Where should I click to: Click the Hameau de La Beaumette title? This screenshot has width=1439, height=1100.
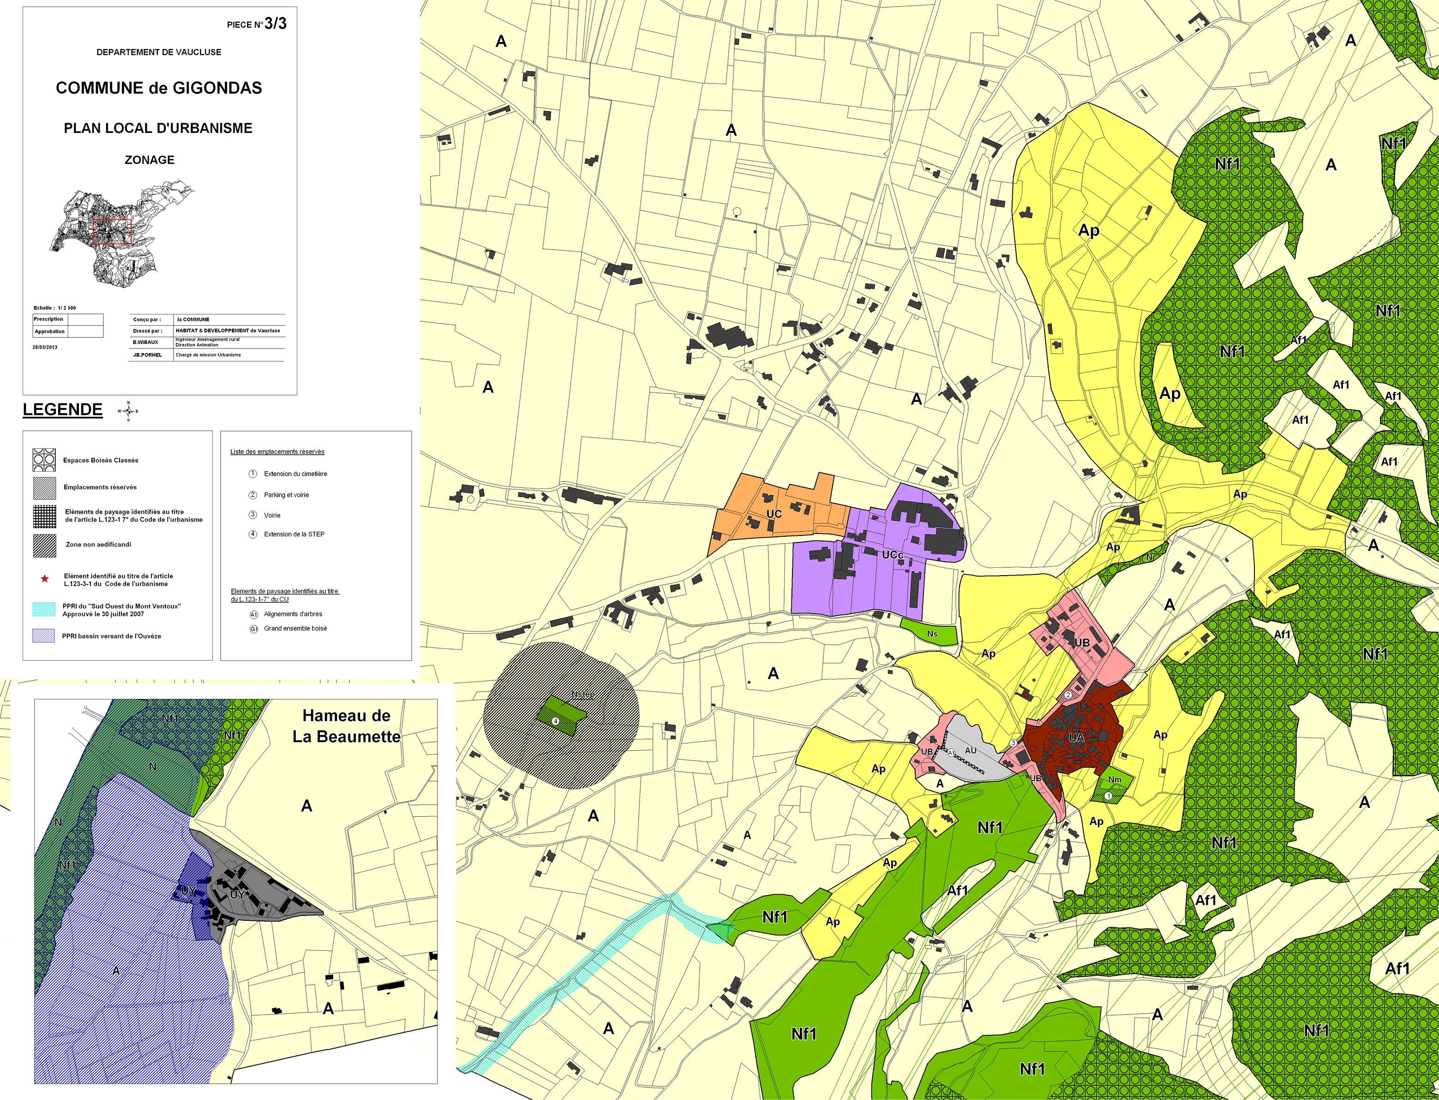coord(346,726)
